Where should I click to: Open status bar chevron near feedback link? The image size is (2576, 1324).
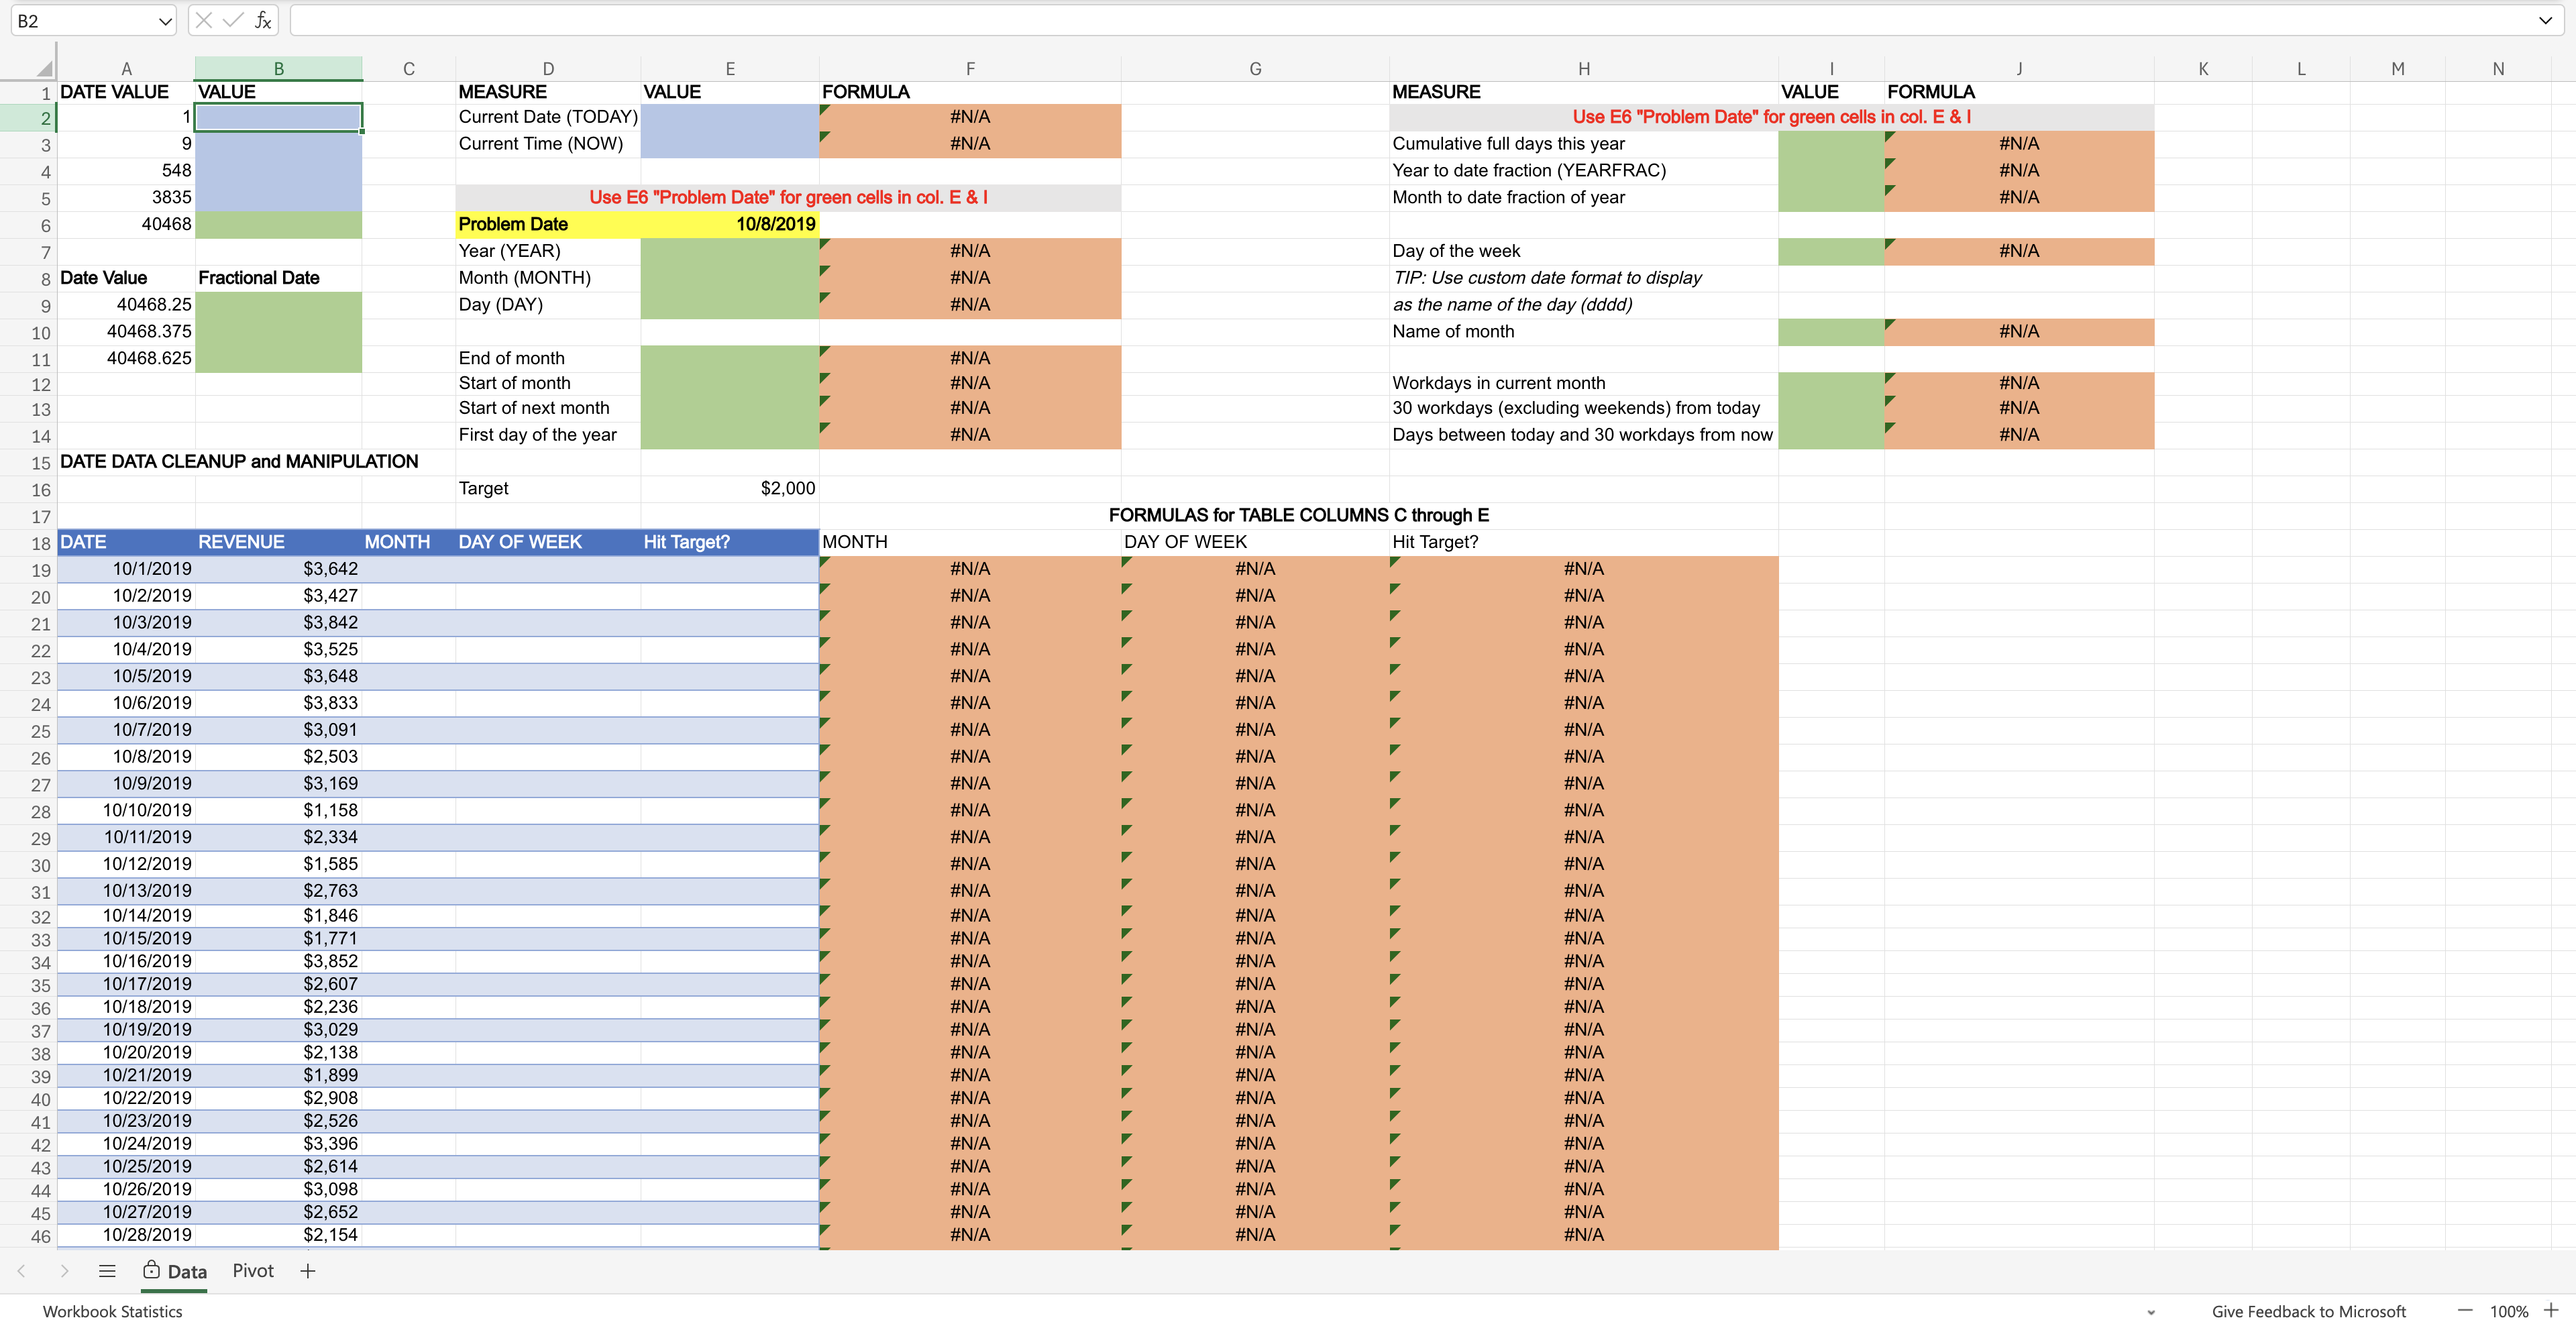(x=2151, y=1312)
